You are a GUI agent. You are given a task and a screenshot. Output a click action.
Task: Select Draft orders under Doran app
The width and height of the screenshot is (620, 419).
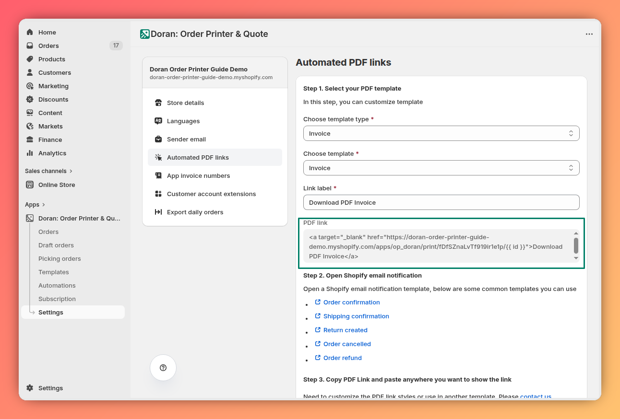[56, 245]
